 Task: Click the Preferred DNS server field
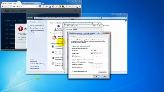pos(96,65)
